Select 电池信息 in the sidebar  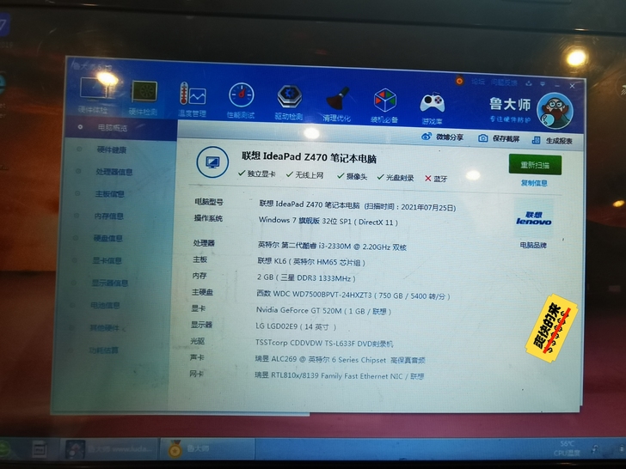(105, 306)
